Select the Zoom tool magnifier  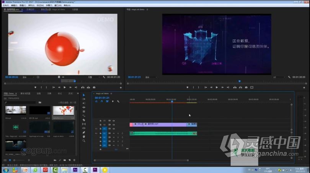tap(84, 140)
